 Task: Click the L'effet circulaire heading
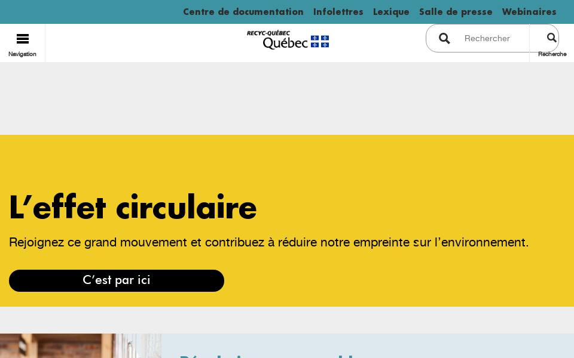pos(133,206)
